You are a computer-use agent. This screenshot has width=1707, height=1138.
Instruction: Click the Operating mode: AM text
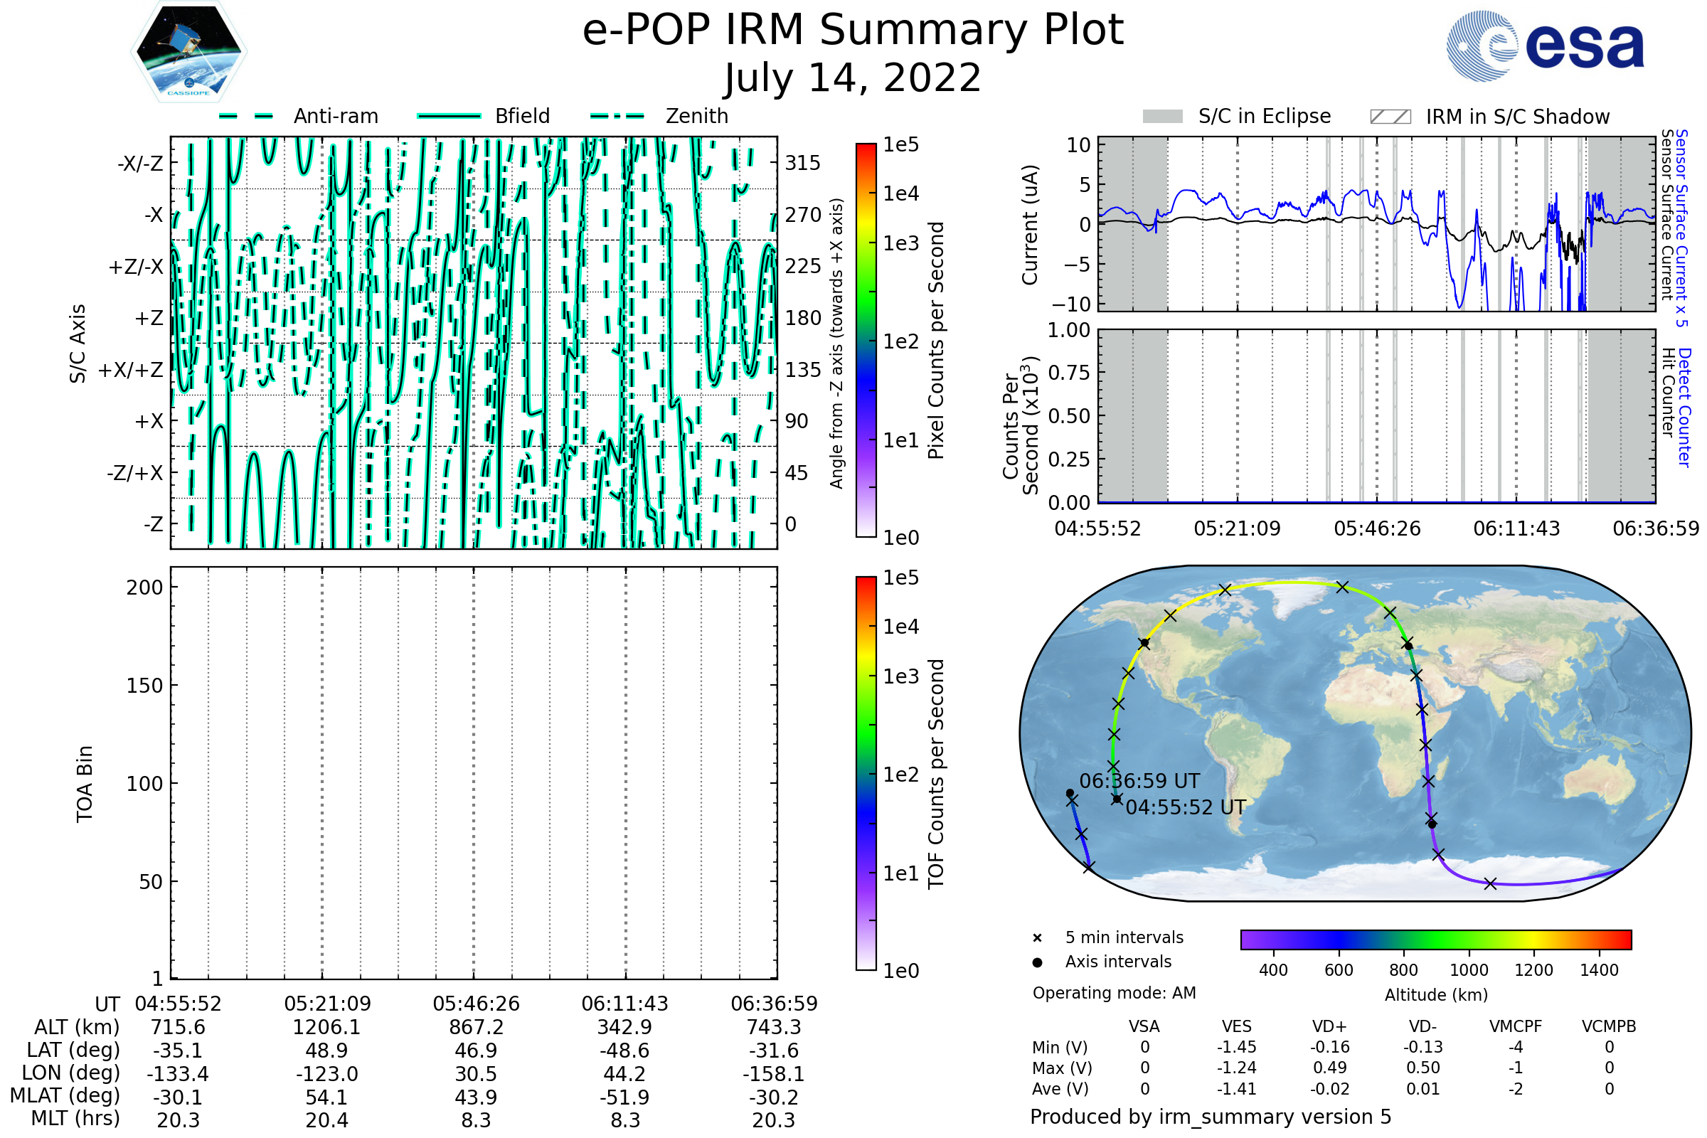[x=1114, y=993]
